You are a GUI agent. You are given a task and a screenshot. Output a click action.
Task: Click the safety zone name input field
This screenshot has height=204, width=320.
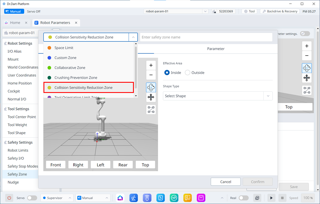point(206,37)
